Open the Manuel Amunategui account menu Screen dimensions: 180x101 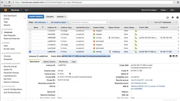[149, 10]
